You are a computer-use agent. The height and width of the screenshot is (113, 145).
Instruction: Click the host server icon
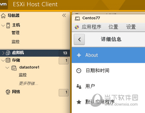(x=8, y=26)
